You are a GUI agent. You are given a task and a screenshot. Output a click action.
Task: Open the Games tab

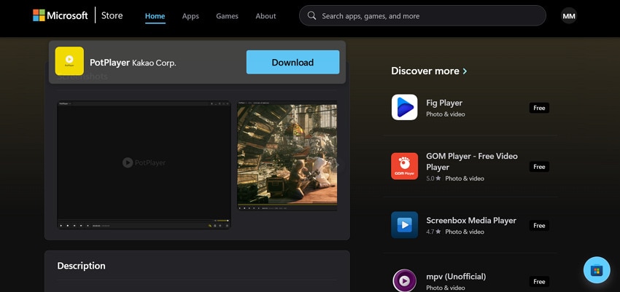(227, 16)
